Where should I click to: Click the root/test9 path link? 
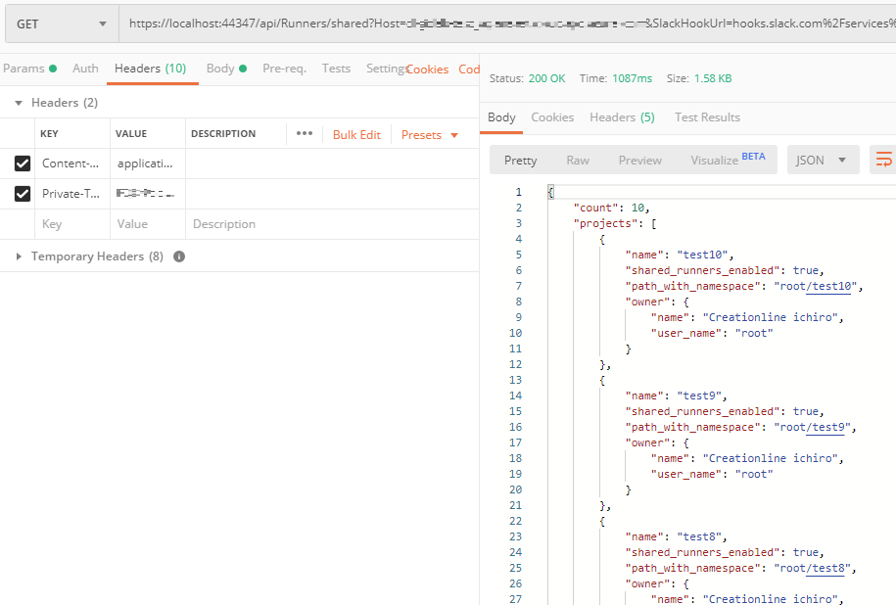click(x=825, y=428)
